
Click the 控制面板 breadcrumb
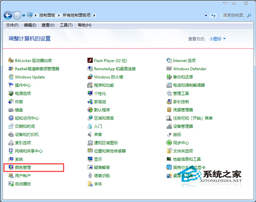(47, 15)
